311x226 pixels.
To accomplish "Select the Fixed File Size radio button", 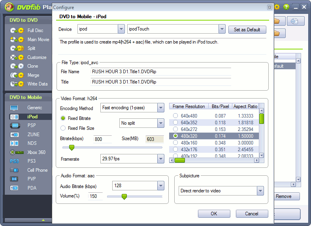I will [x=63, y=128].
